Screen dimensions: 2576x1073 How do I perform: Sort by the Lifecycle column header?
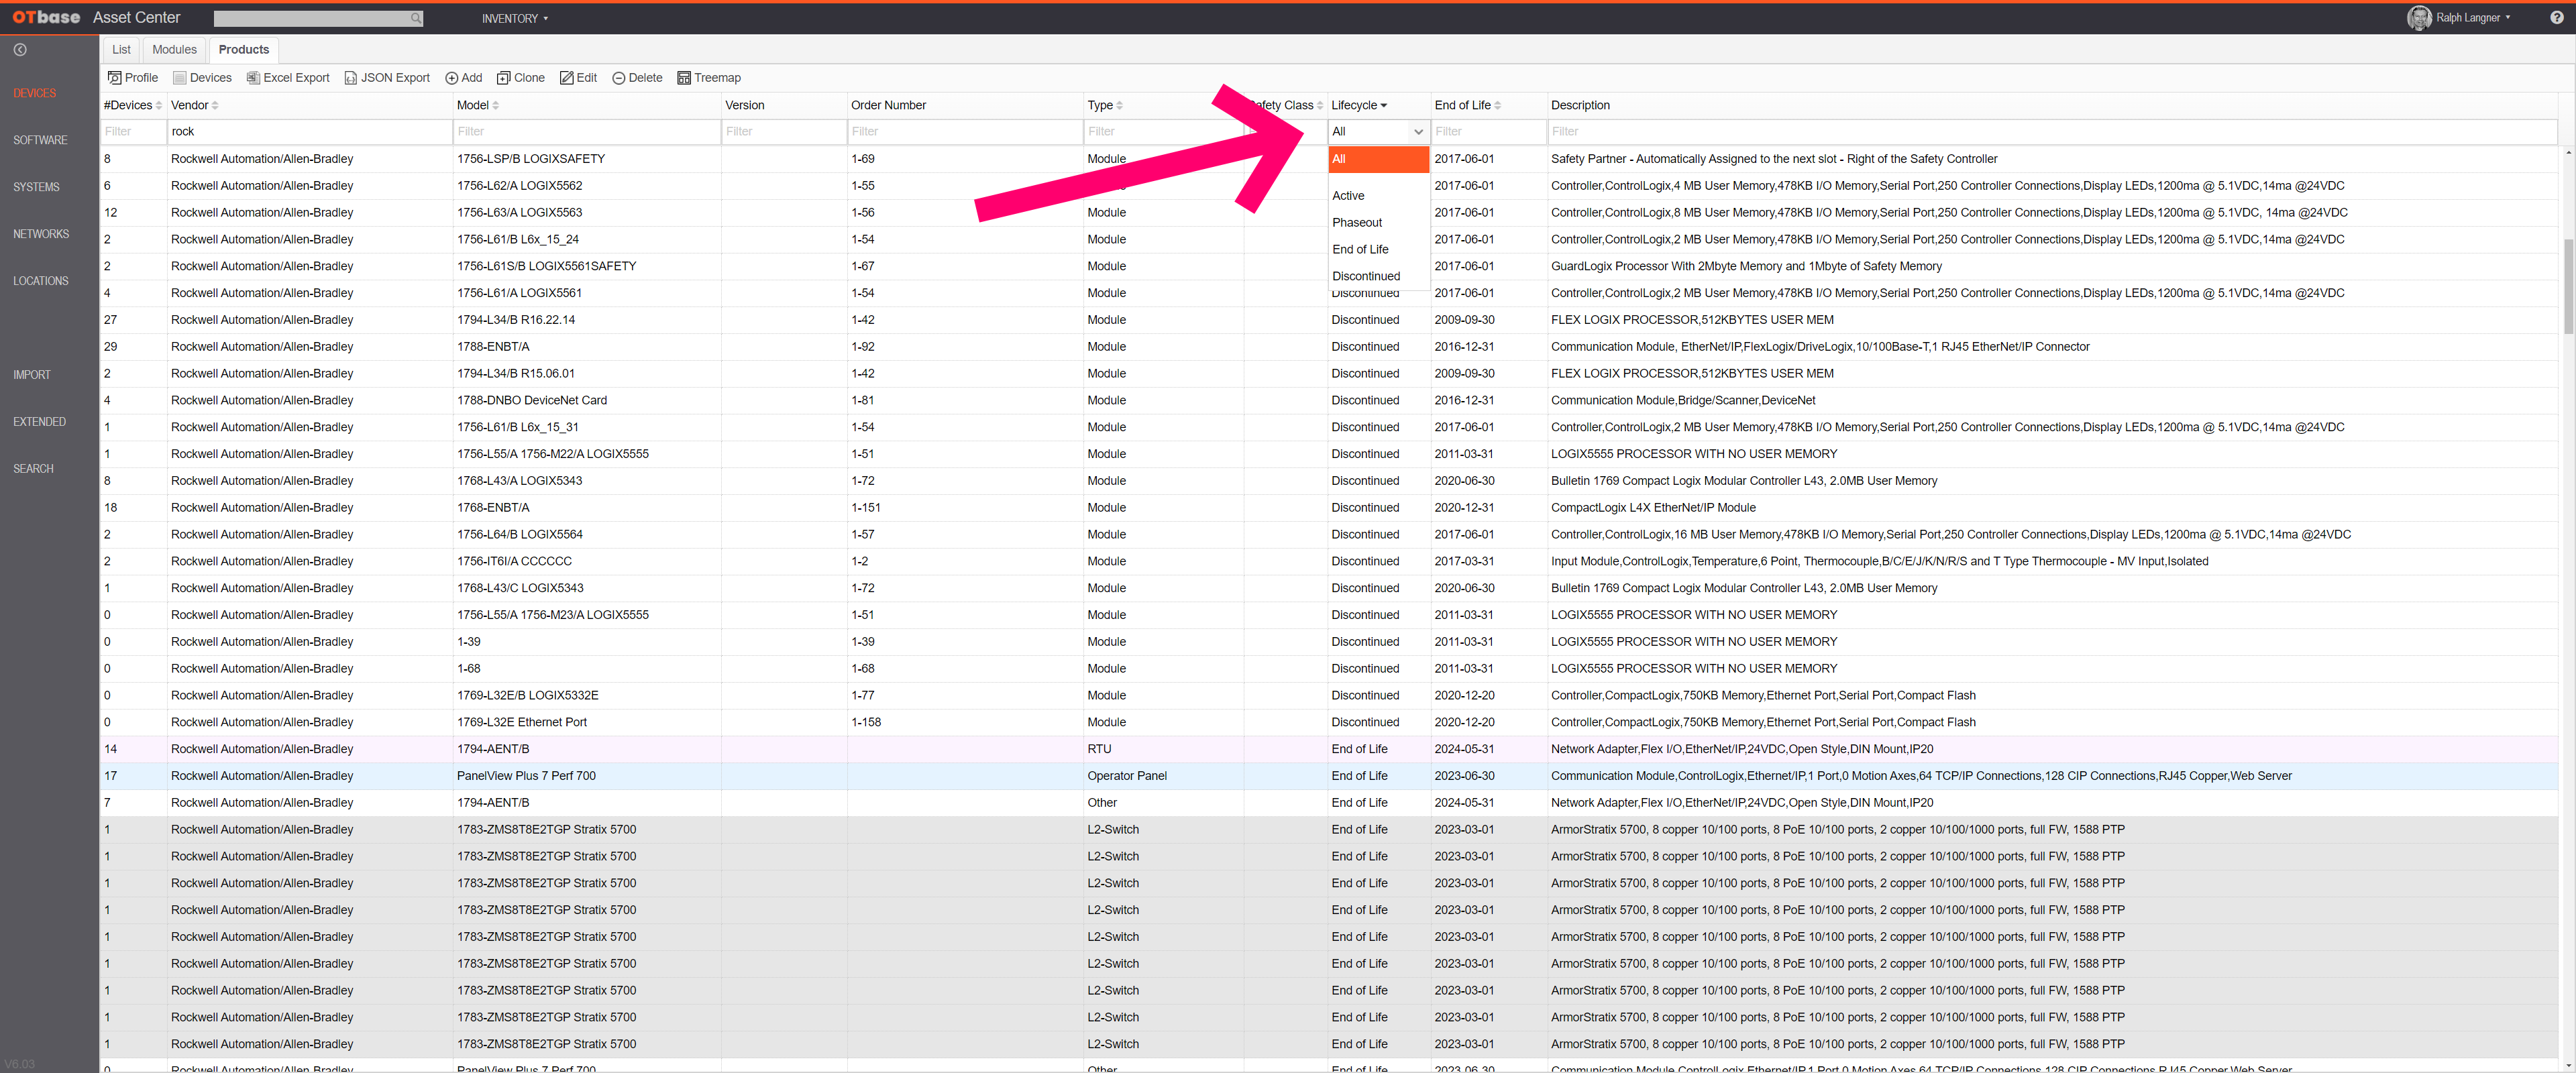(1358, 105)
